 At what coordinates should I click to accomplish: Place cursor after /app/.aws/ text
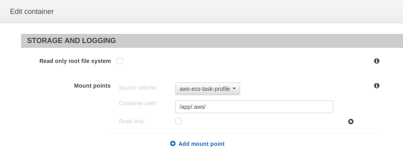pyautogui.click(x=206, y=107)
